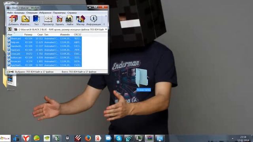Click the Выбрано 703 834 байт status text
This screenshot has height=142, width=253.
34,72
